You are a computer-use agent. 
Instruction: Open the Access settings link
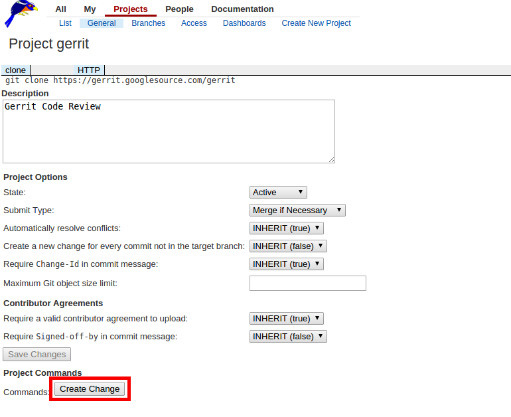coord(194,23)
